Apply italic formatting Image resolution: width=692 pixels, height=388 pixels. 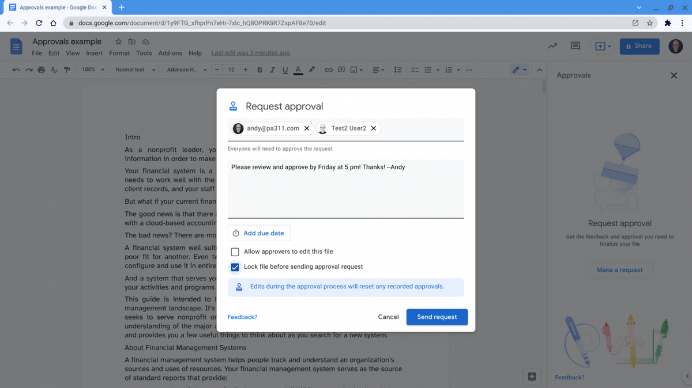pos(272,70)
